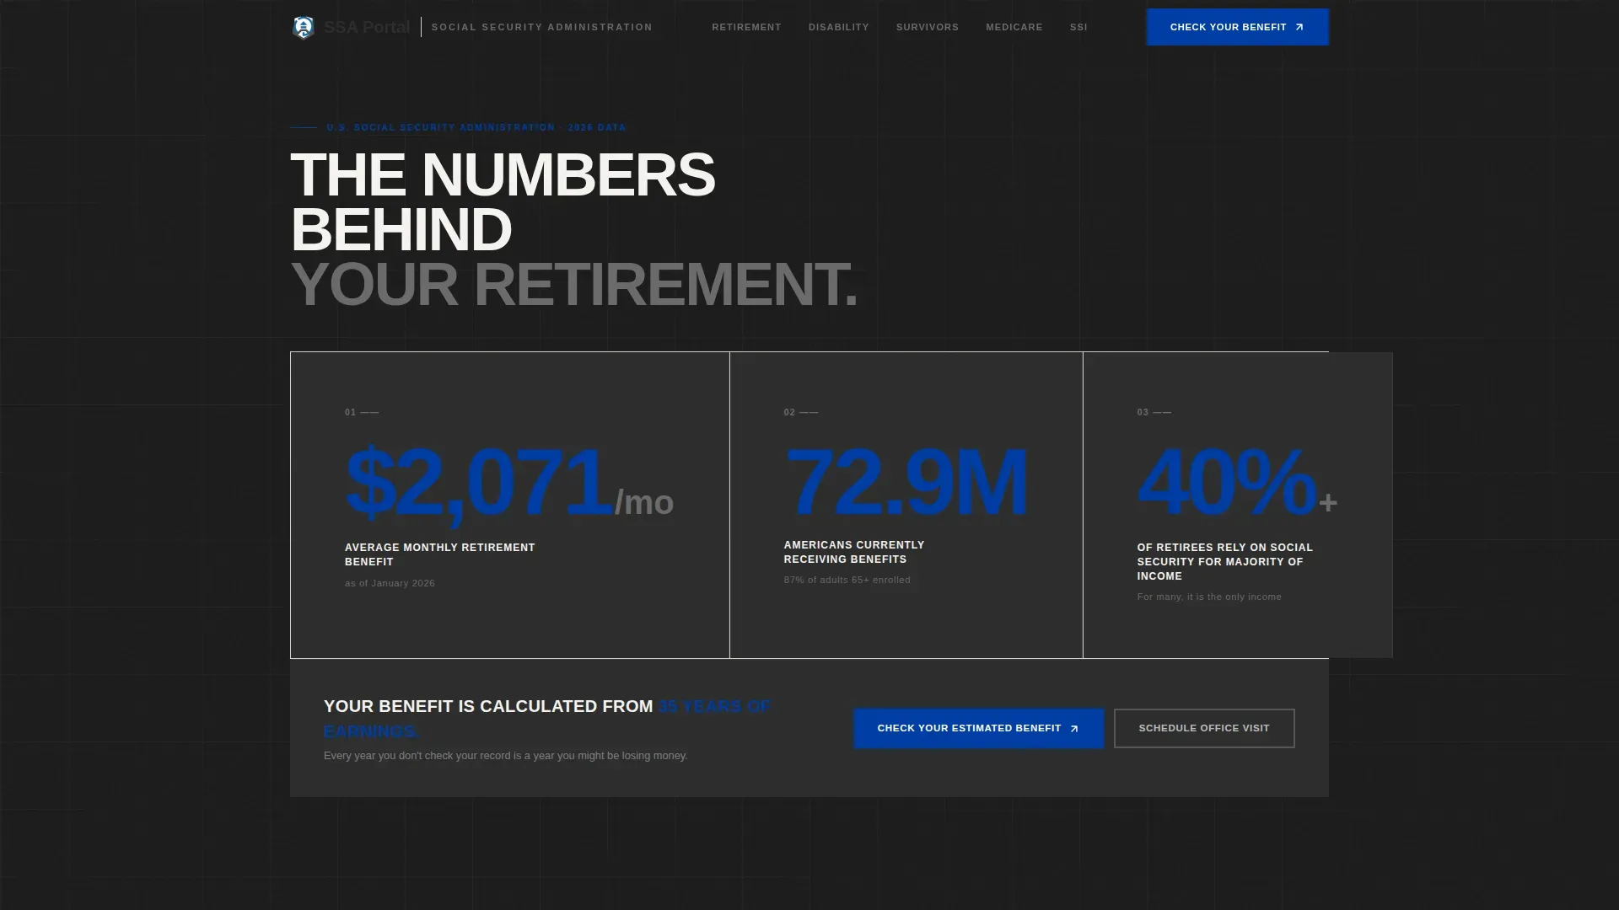1619x910 pixels.
Task: Click the SSA Portal shield logo icon
Action: [x=303, y=28]
